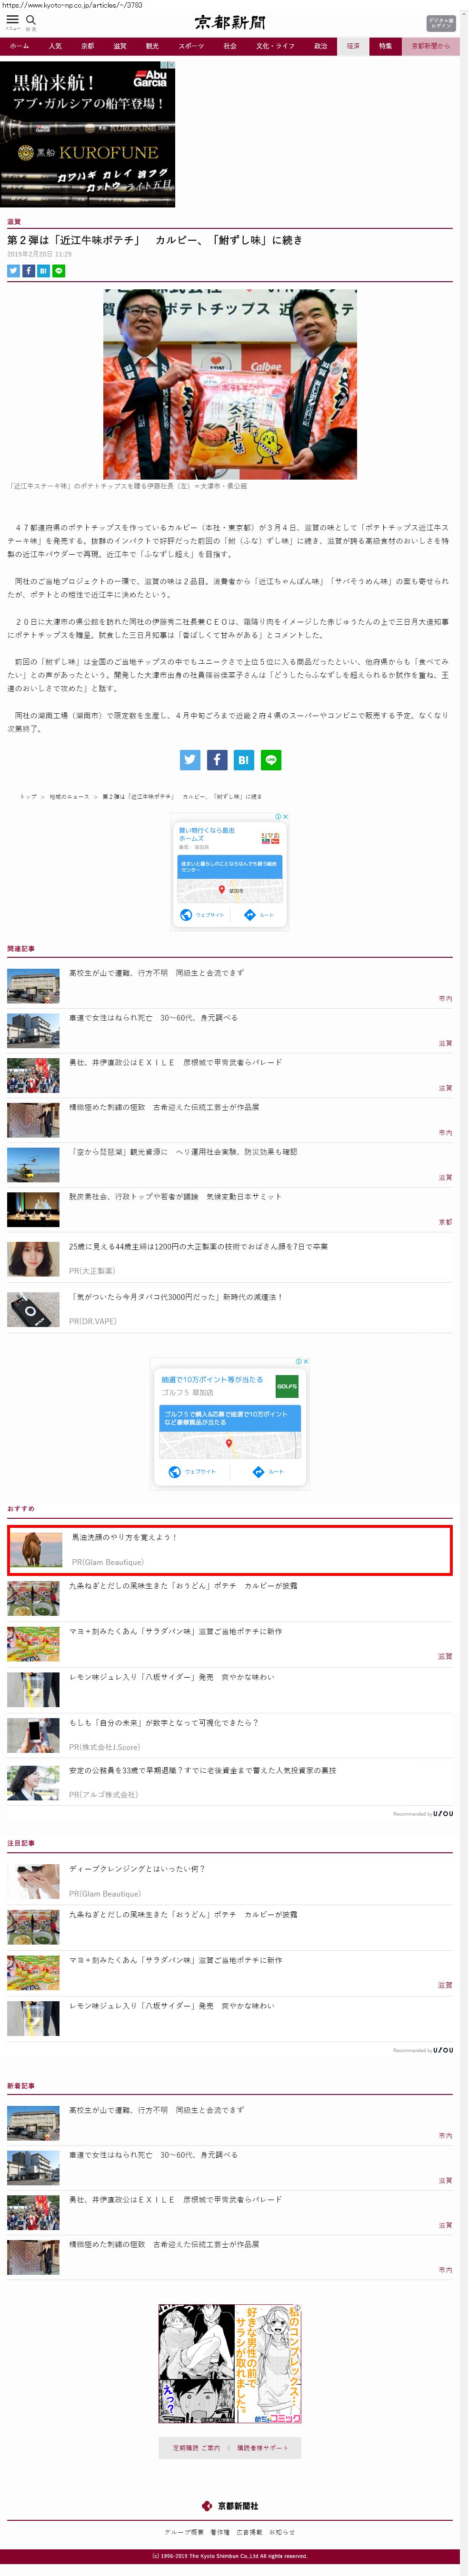Open the 滋賀 navigation tab
This screenshot has height=2576, width=468.
point(120,46)
